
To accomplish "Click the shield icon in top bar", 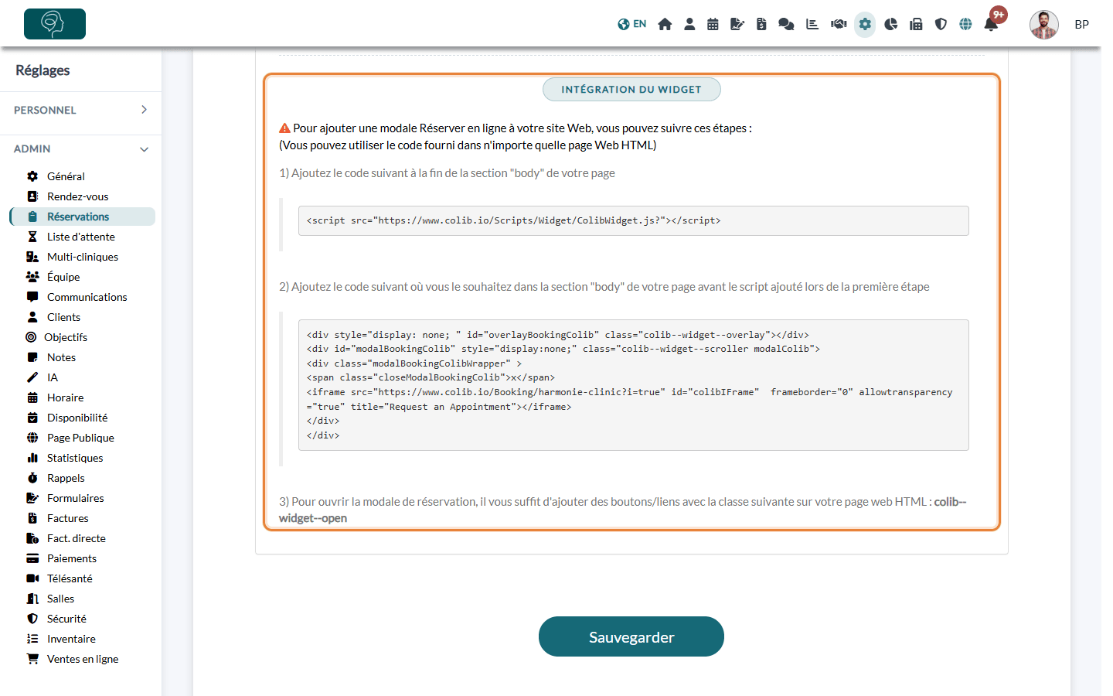I will (x=941, y=24).
